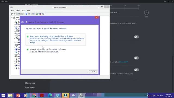Toggle the last Discord switch near 'Turn this off'
Screen dimensions: 174x98
(136, 70)
